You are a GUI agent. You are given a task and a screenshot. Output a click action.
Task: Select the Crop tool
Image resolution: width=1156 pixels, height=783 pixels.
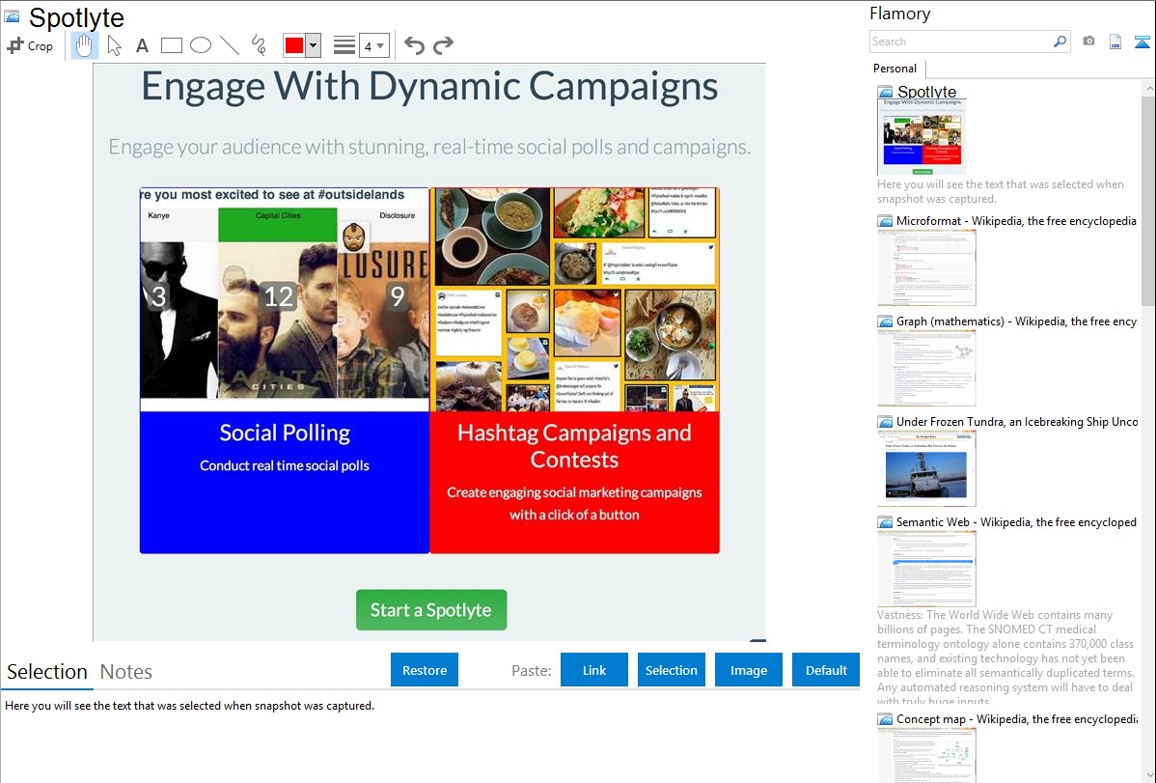pyautogui.click(x=30, y=45)
